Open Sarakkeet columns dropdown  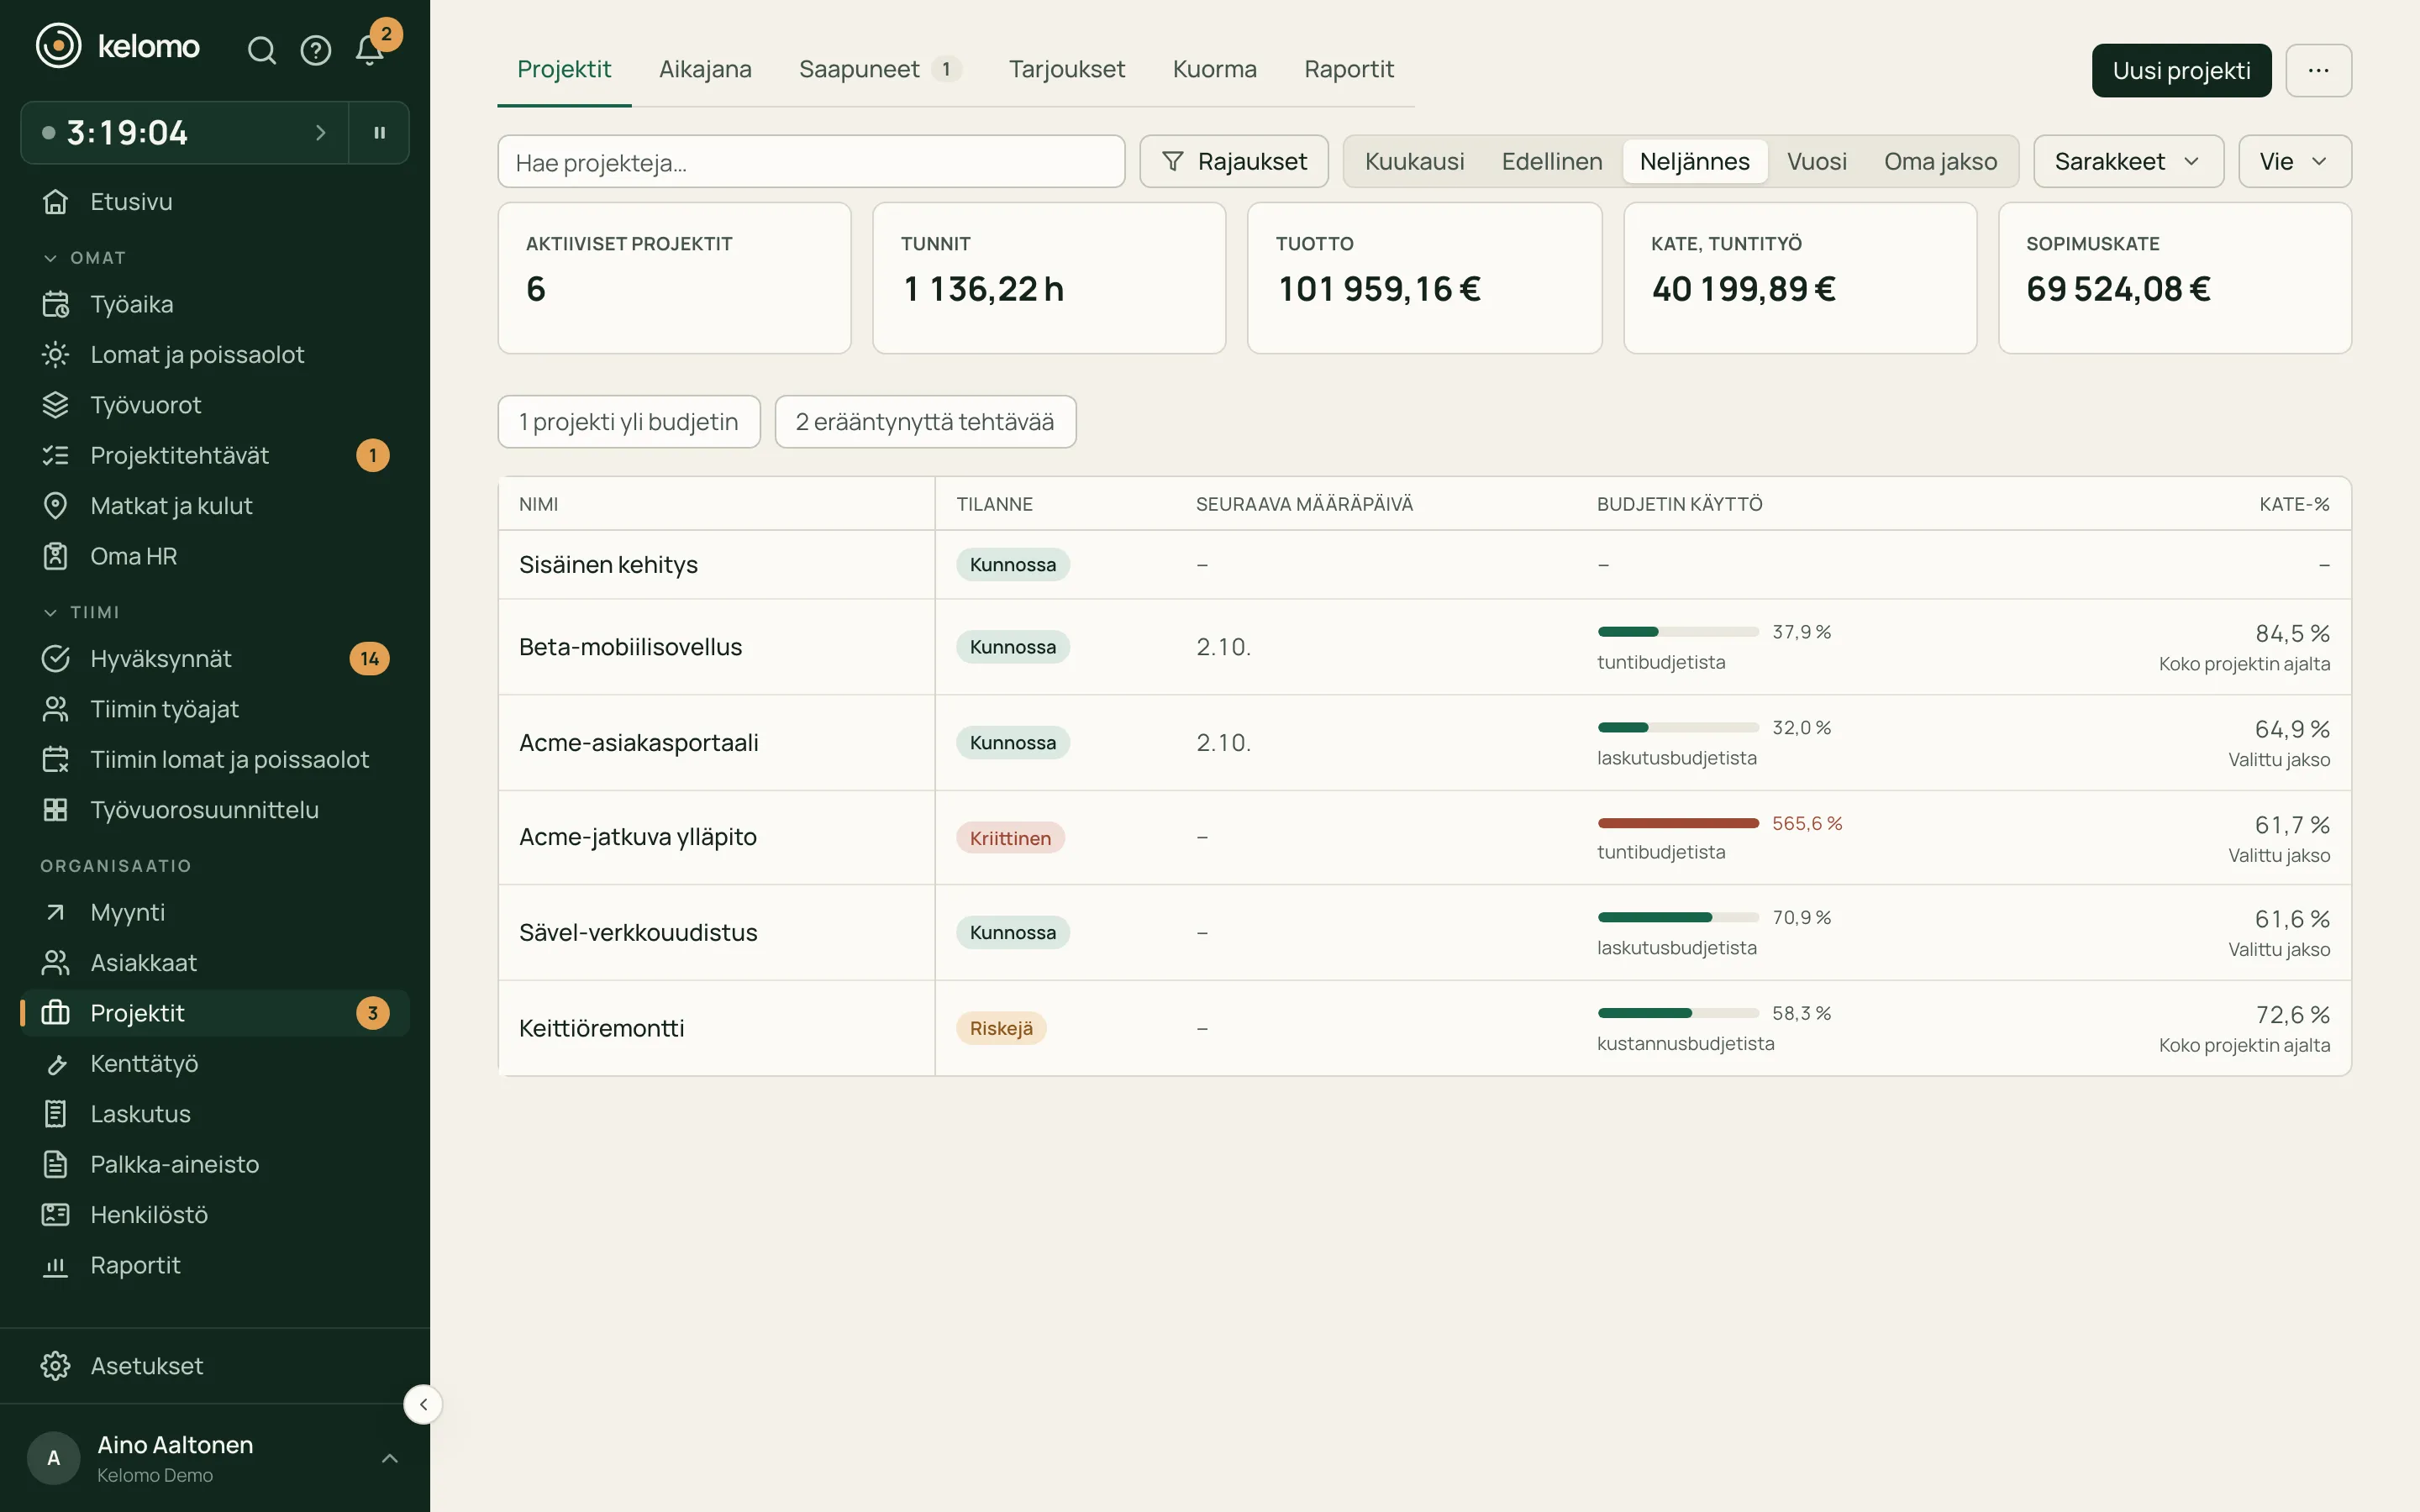(2128, 161)
